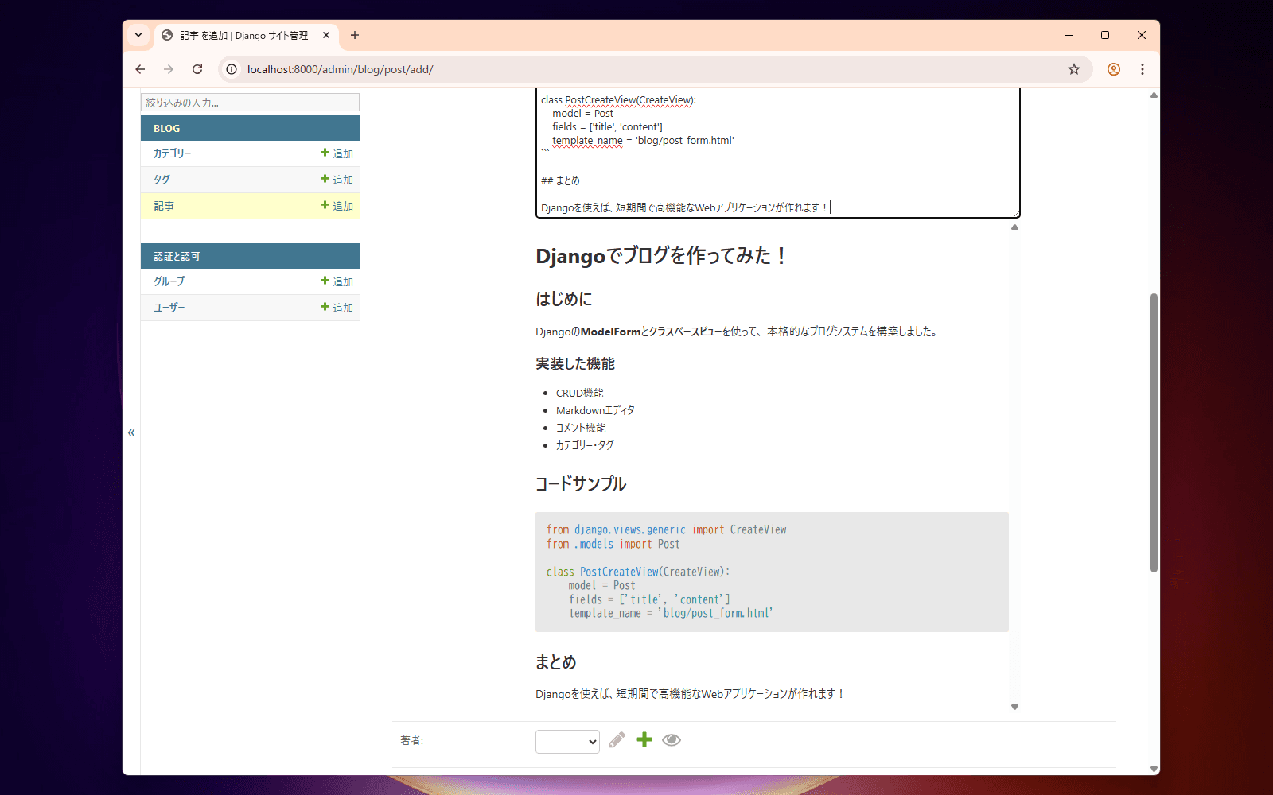The image size is (1273, 795).
Task: Open a new browser tab with plus
Action: coord(355,35)
